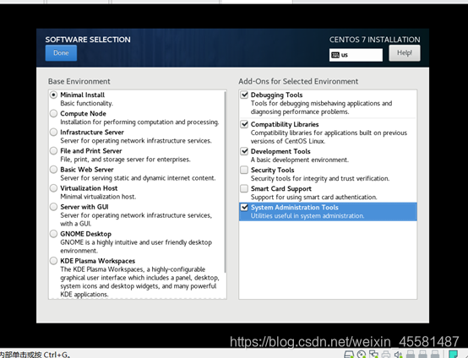This screenshot has width=468, height=358.
Task: Click "Support for using smart card authentication."
Action: [x=313, y=198]
